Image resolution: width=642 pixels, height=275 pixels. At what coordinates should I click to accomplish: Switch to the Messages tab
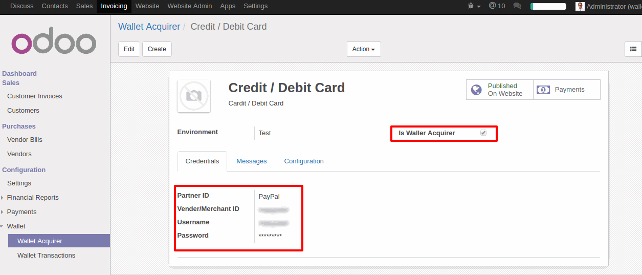pyautogui.click(x=252, y=161)
